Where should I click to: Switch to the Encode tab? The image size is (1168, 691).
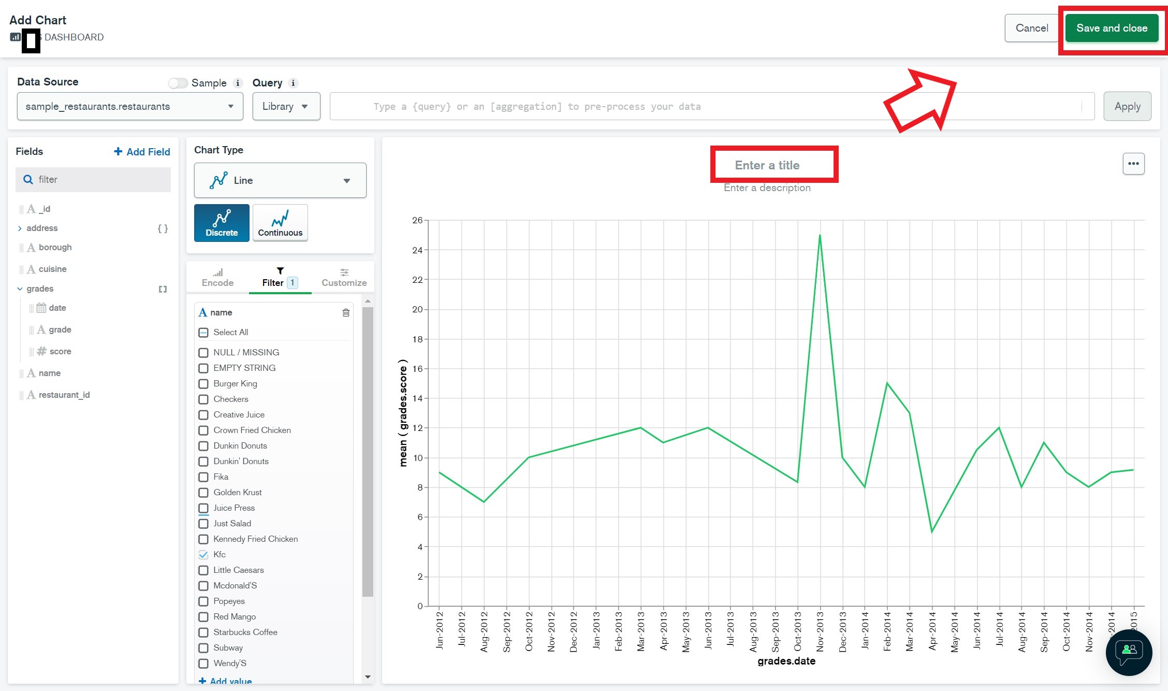[x=217, y=278]
